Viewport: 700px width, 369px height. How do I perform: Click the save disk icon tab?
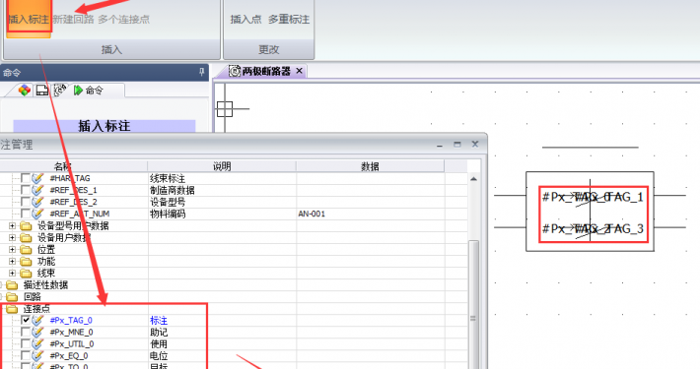[x=42, y=90]
